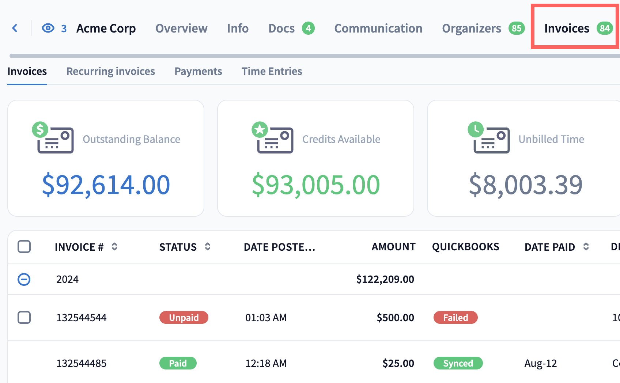Image resolution: width=620 pixels, height=383 pixels.
Task: Toggle the select-all invoices checkbox
Action: tap(24, 247)
